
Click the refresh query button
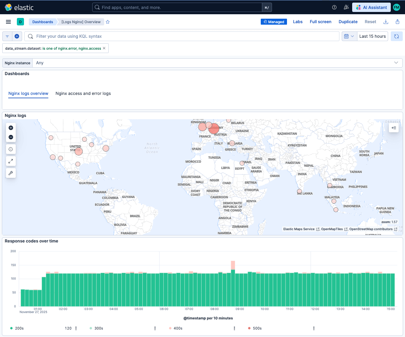[x=396, y=36]
